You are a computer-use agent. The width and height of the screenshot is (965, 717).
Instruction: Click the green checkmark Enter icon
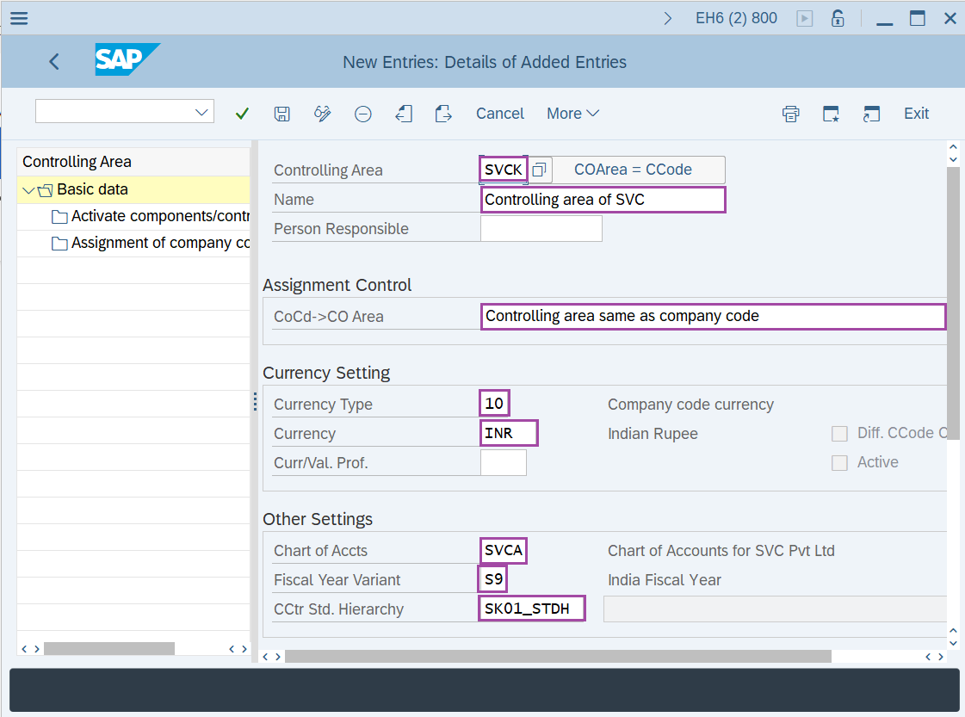pyautogui.click(x=242, y=114)
